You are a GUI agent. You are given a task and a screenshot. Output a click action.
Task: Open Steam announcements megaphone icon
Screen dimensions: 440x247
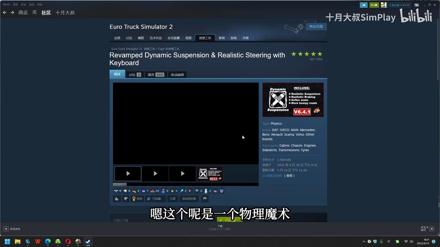point(363,5)
